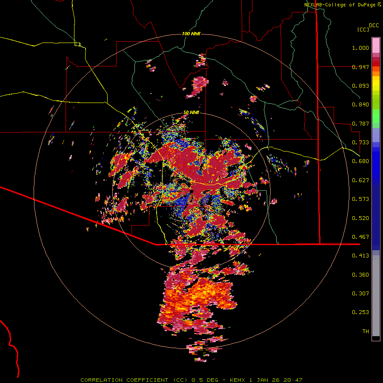Click the 0.680 color scale value
Image resolution: width=383 pixels, height=383 pixels.
[360, 161]
